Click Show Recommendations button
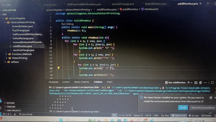The width and height of the screenshot is (216, 122). (x=203, y=107)
